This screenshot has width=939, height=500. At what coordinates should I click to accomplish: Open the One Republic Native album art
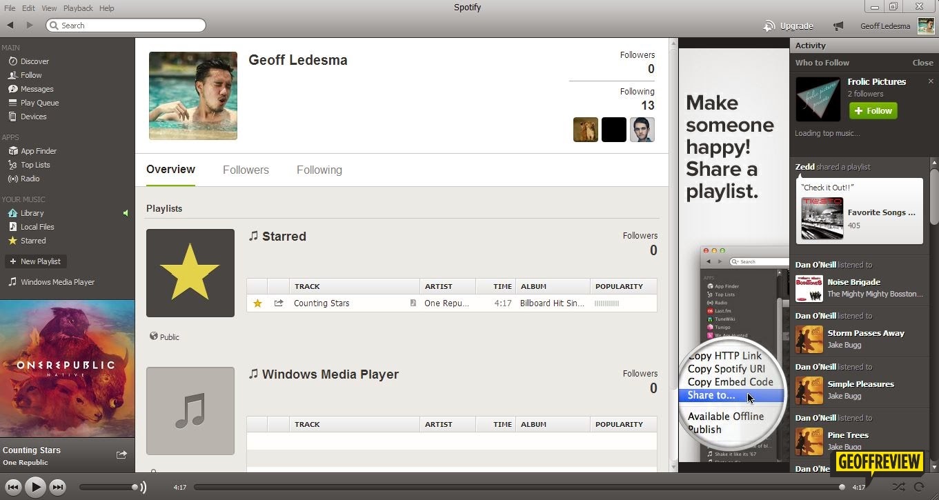[68, 368]
